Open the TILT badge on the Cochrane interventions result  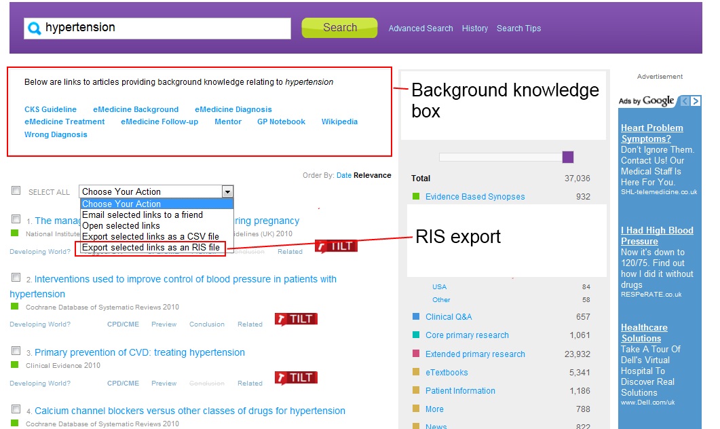(296, 319)
